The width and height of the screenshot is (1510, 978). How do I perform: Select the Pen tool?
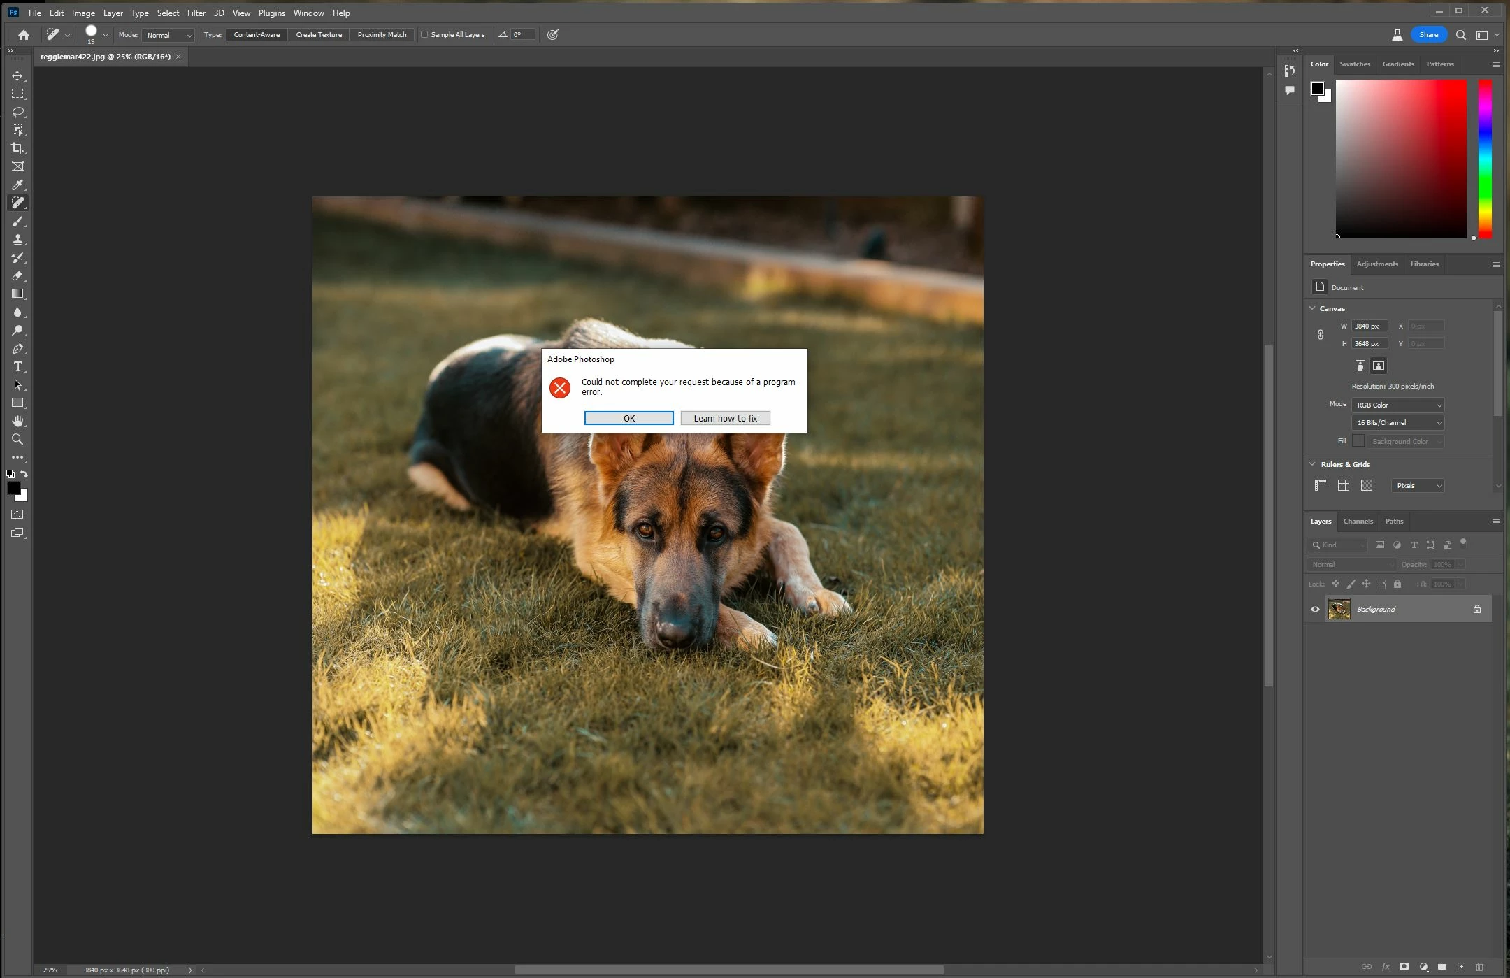coord(17,348)
